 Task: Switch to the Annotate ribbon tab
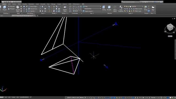tap(43, 4)
